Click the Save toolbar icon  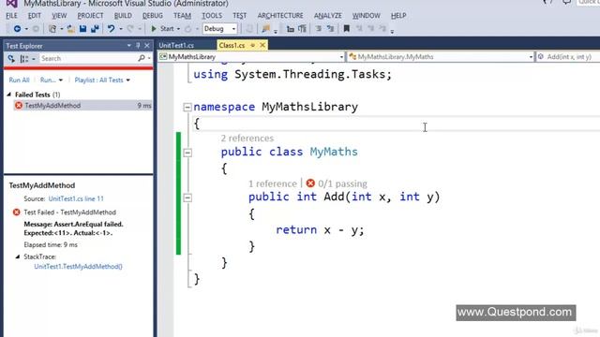click(x=82, y=29)
